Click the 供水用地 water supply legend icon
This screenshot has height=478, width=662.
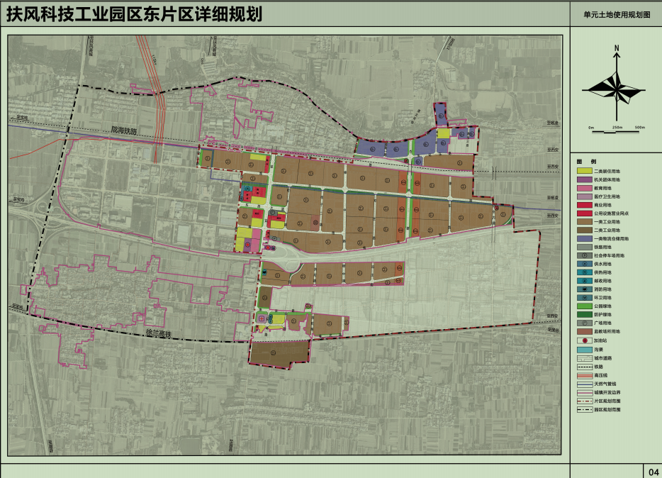click(583, 263)
